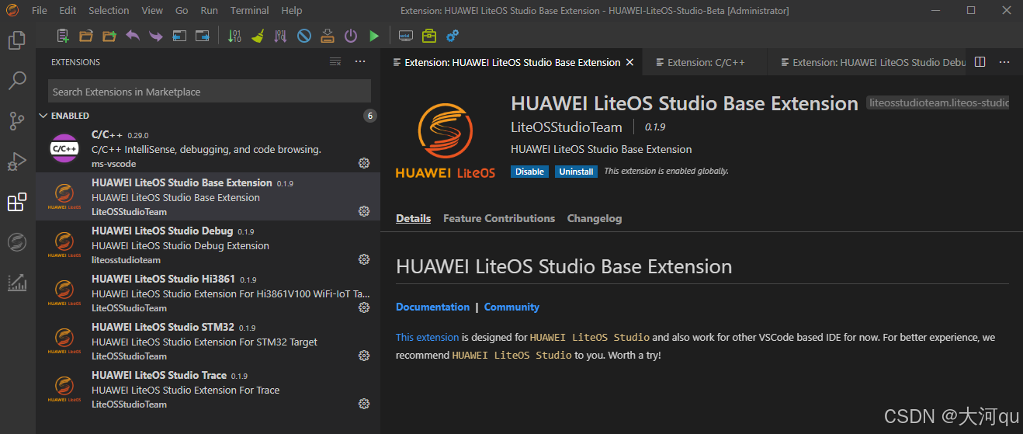Click the Compile binary toolbar icon
The width and height of the screenshot is (1023, 434).
(x=234, y=36)
